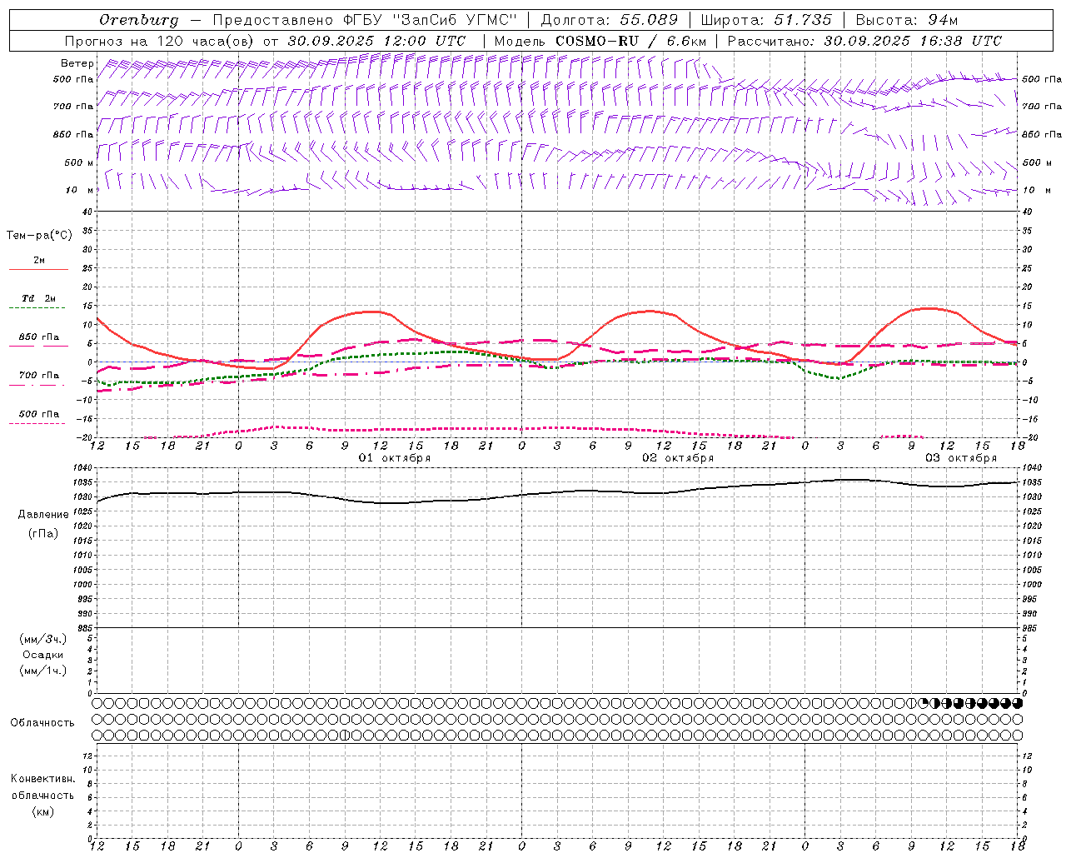
Task: Click the computed time "30.09.2025 16:38 UTC"
Action: tap(913, 41)
